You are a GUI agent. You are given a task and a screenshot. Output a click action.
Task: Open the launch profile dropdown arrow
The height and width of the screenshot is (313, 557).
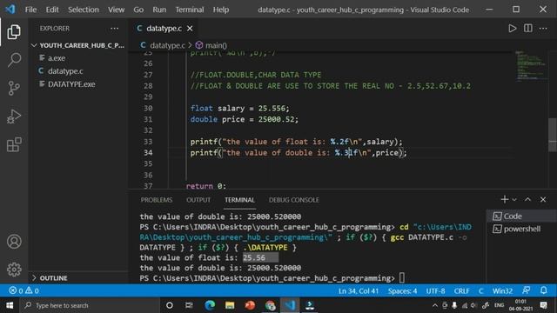[x=514, y=200]
